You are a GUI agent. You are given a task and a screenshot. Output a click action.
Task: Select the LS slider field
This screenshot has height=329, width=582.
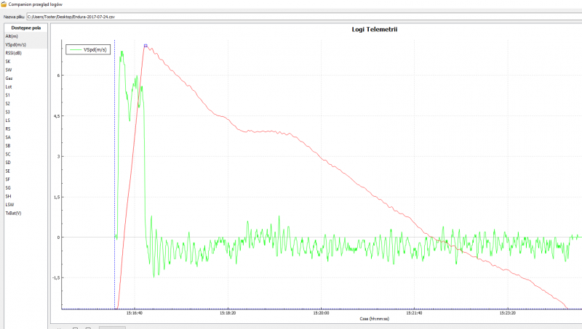[8, 121]
